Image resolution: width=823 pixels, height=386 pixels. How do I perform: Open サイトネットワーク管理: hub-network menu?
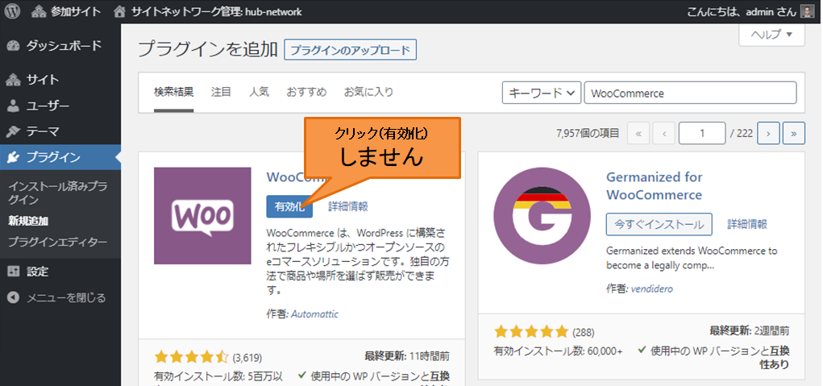point(209,11)
